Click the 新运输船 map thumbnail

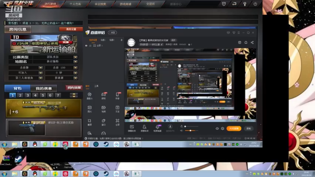44,44
